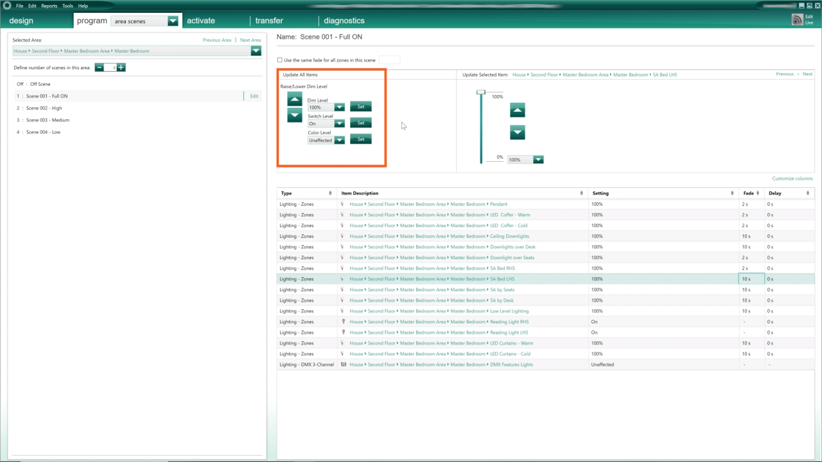The width and height of the screenshot is (822, 462).
Task: Click Set button for Color Level
Action: tap(361, 139)
